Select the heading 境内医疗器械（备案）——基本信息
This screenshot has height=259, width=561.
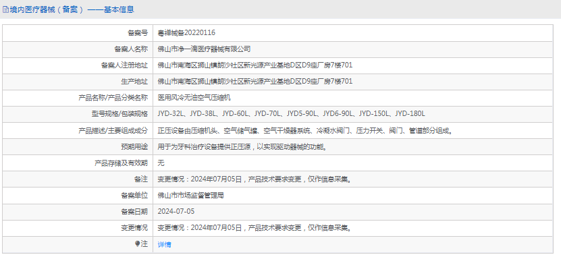tap(72, 9)
